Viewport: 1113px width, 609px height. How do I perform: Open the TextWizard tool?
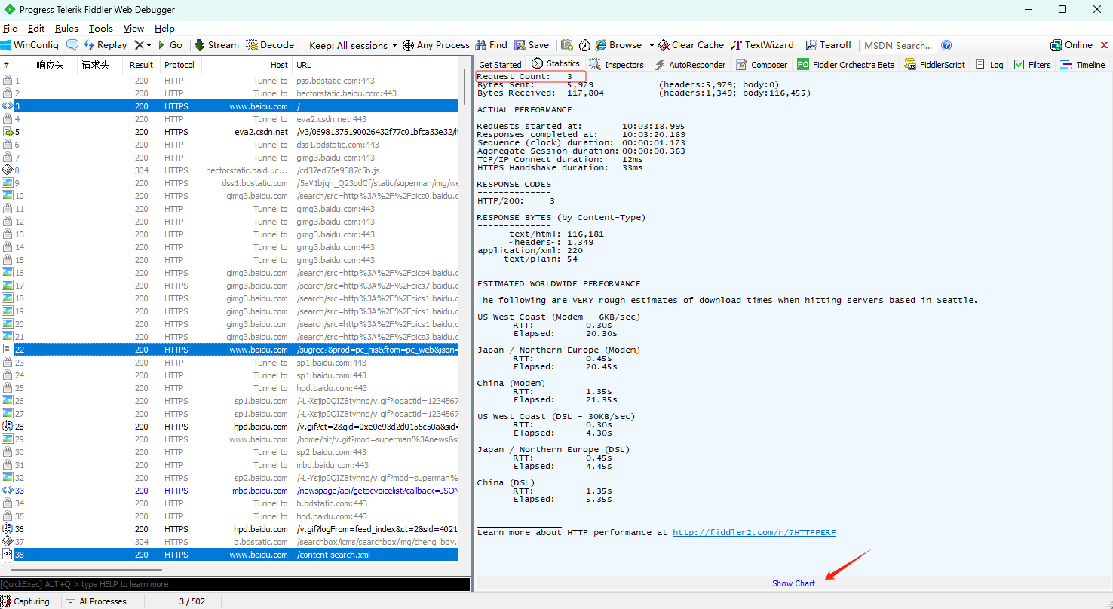[762, 45]
